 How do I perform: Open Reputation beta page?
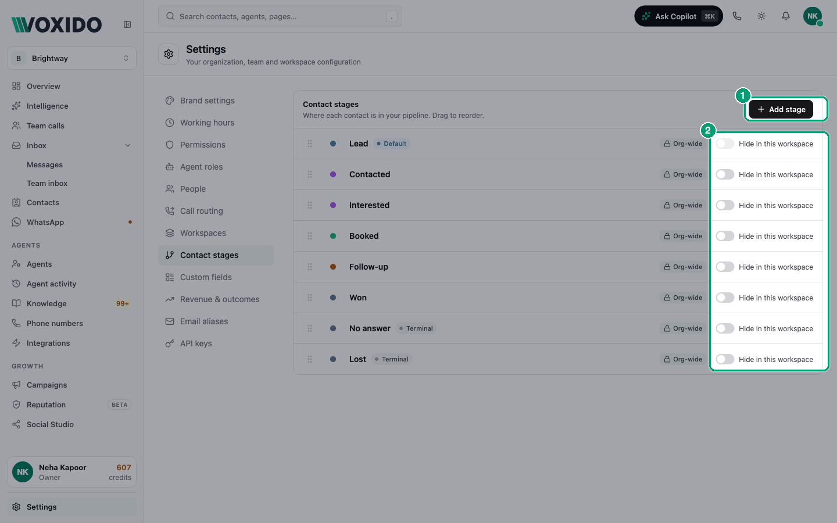[71, 404]
